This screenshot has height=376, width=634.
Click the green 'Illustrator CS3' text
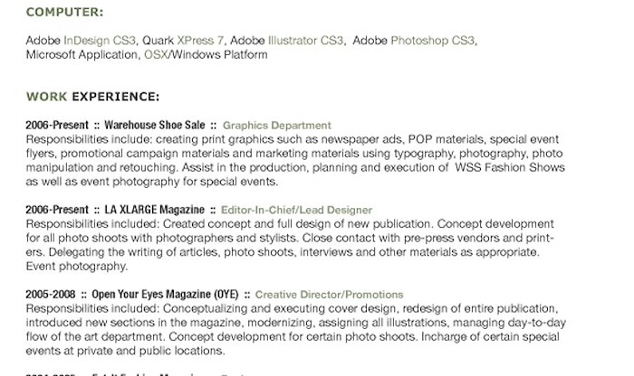306,41
